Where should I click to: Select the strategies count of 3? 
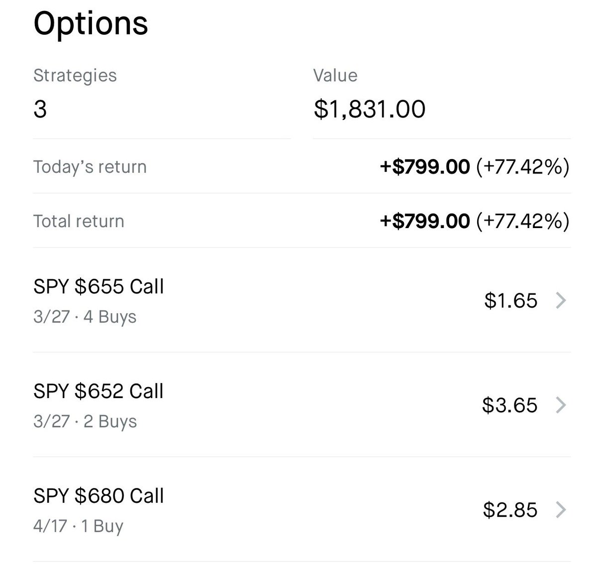click(40, 109)
